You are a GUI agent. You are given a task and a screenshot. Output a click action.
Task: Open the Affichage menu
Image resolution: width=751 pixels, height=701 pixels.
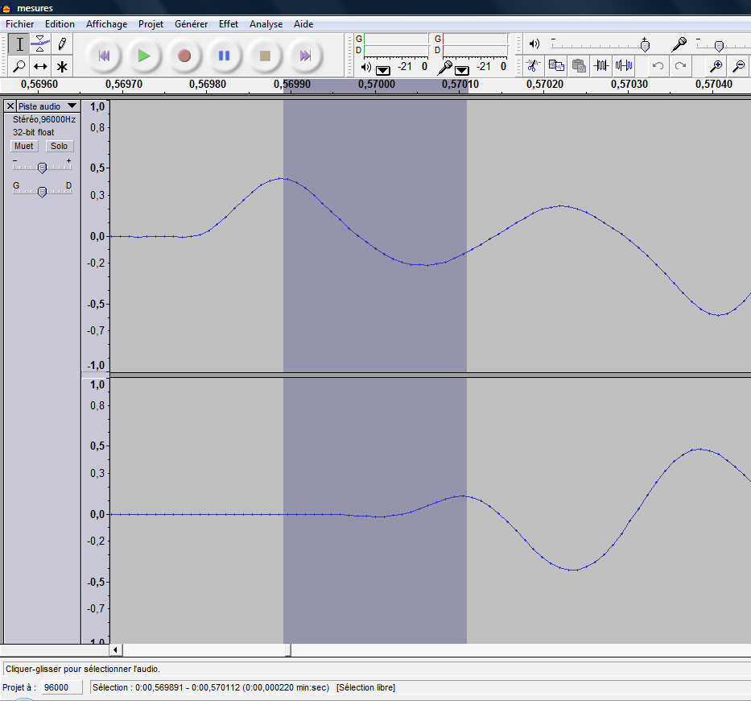(x=106, y=24)
